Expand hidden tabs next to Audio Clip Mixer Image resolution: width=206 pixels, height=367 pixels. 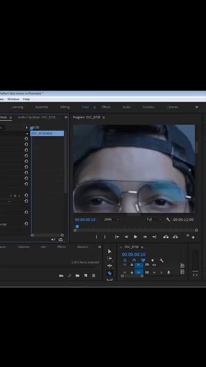tap(66, 117)
